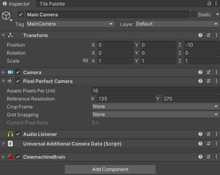Screen dimensions: 220x175
Task: Click Reference Resolution Y field 270
Action: (x=191, y=98)
